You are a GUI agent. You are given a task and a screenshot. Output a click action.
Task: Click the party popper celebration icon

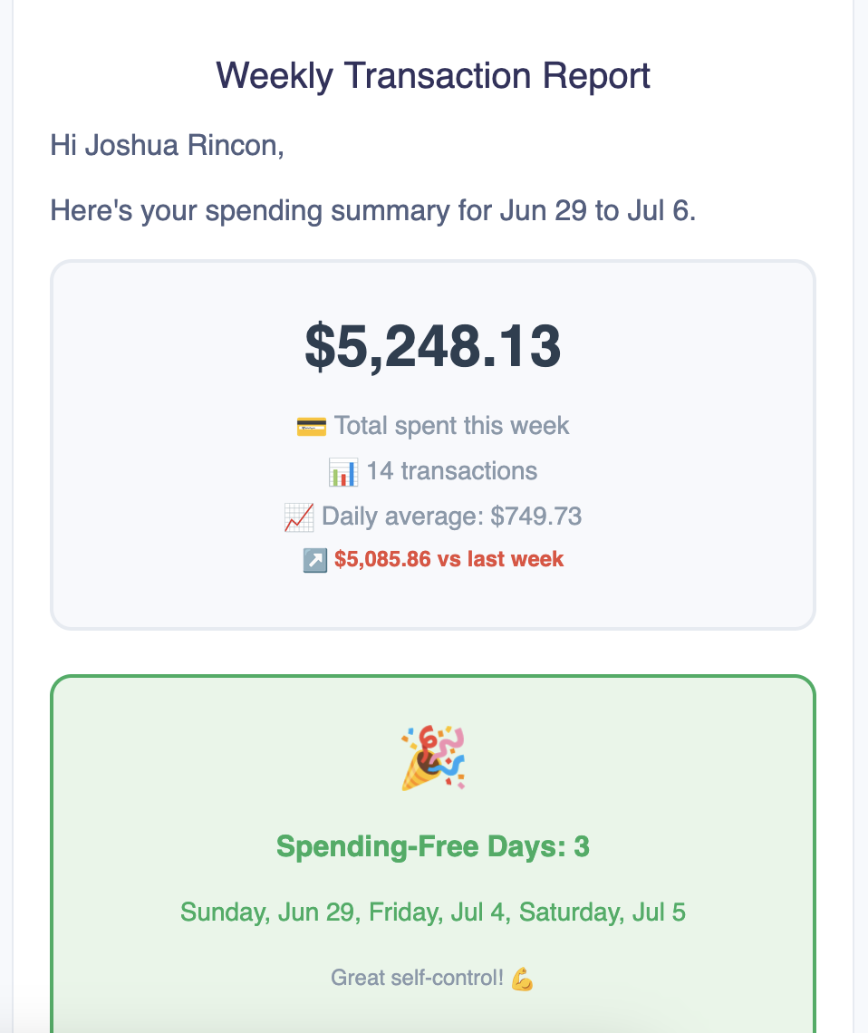click(x=433, y=758)
